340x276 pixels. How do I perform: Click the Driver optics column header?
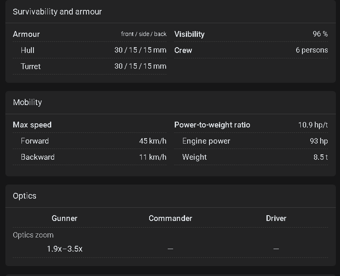(x=276, y=218)
